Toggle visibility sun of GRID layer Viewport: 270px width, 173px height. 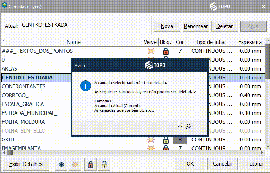point(151,140)
